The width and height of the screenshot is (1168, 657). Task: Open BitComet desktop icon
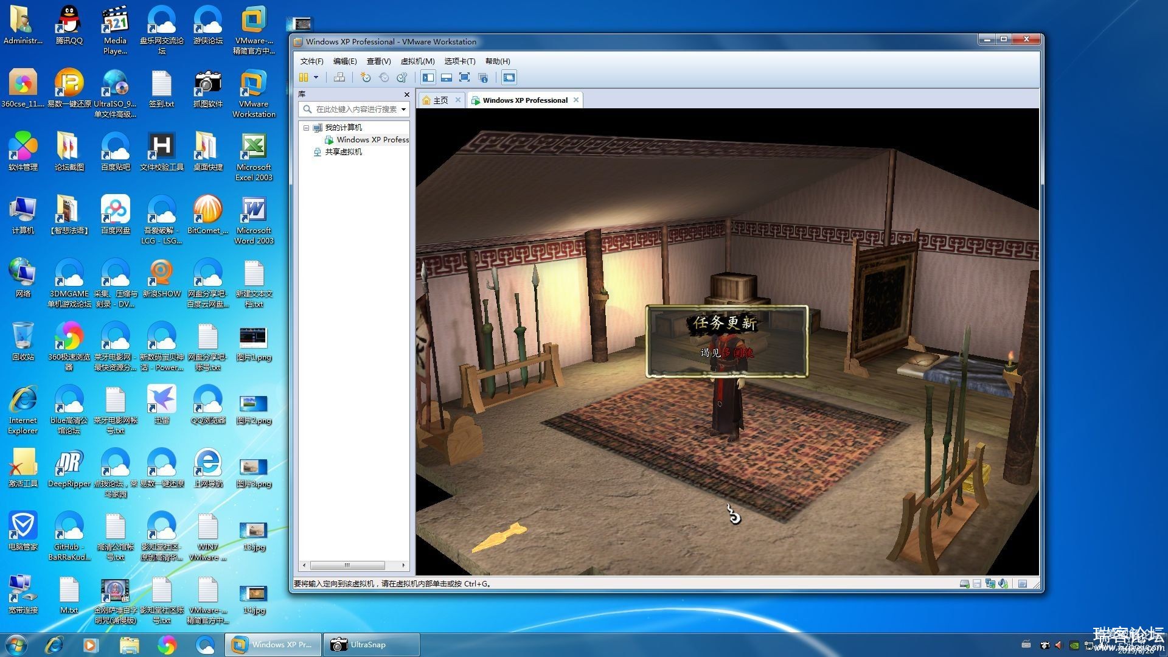click(x=207, y=214)
